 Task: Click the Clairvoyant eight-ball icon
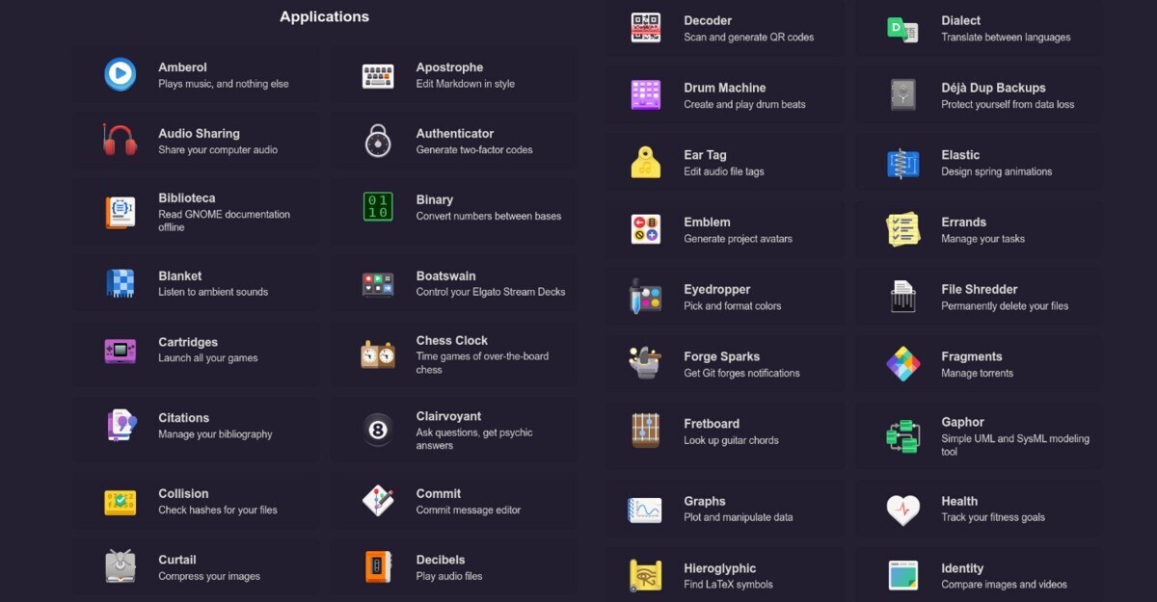pos(378,430)
